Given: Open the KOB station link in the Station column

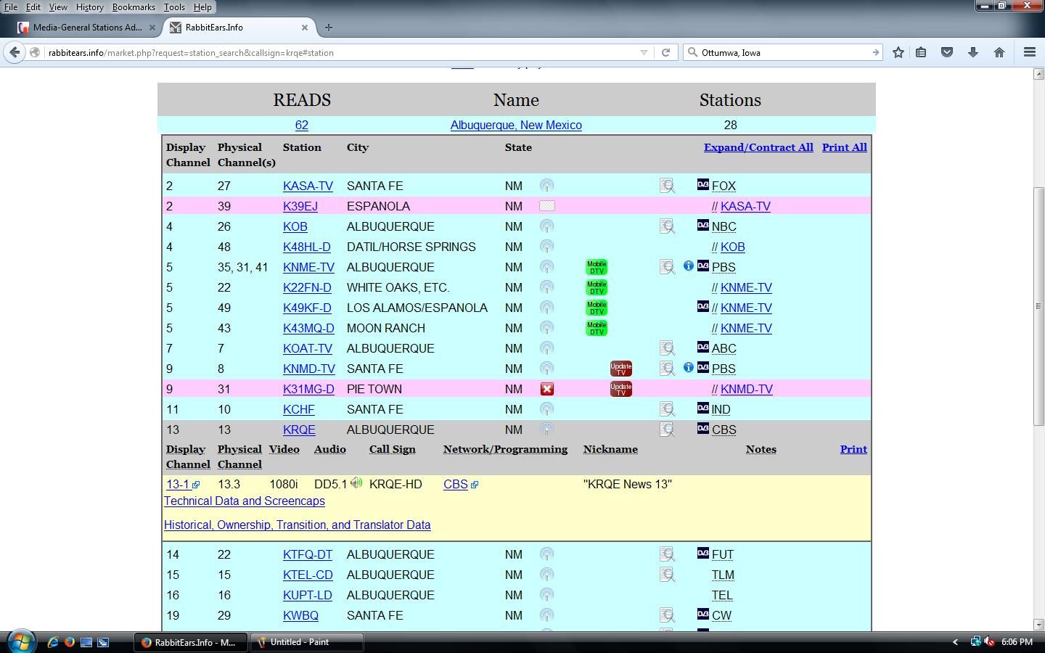Looking at the screenshot, I should (295, 226).
